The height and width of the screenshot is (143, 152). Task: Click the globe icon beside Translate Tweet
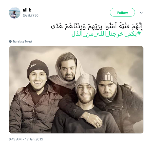pyautogui.click(x=10, y=41)
